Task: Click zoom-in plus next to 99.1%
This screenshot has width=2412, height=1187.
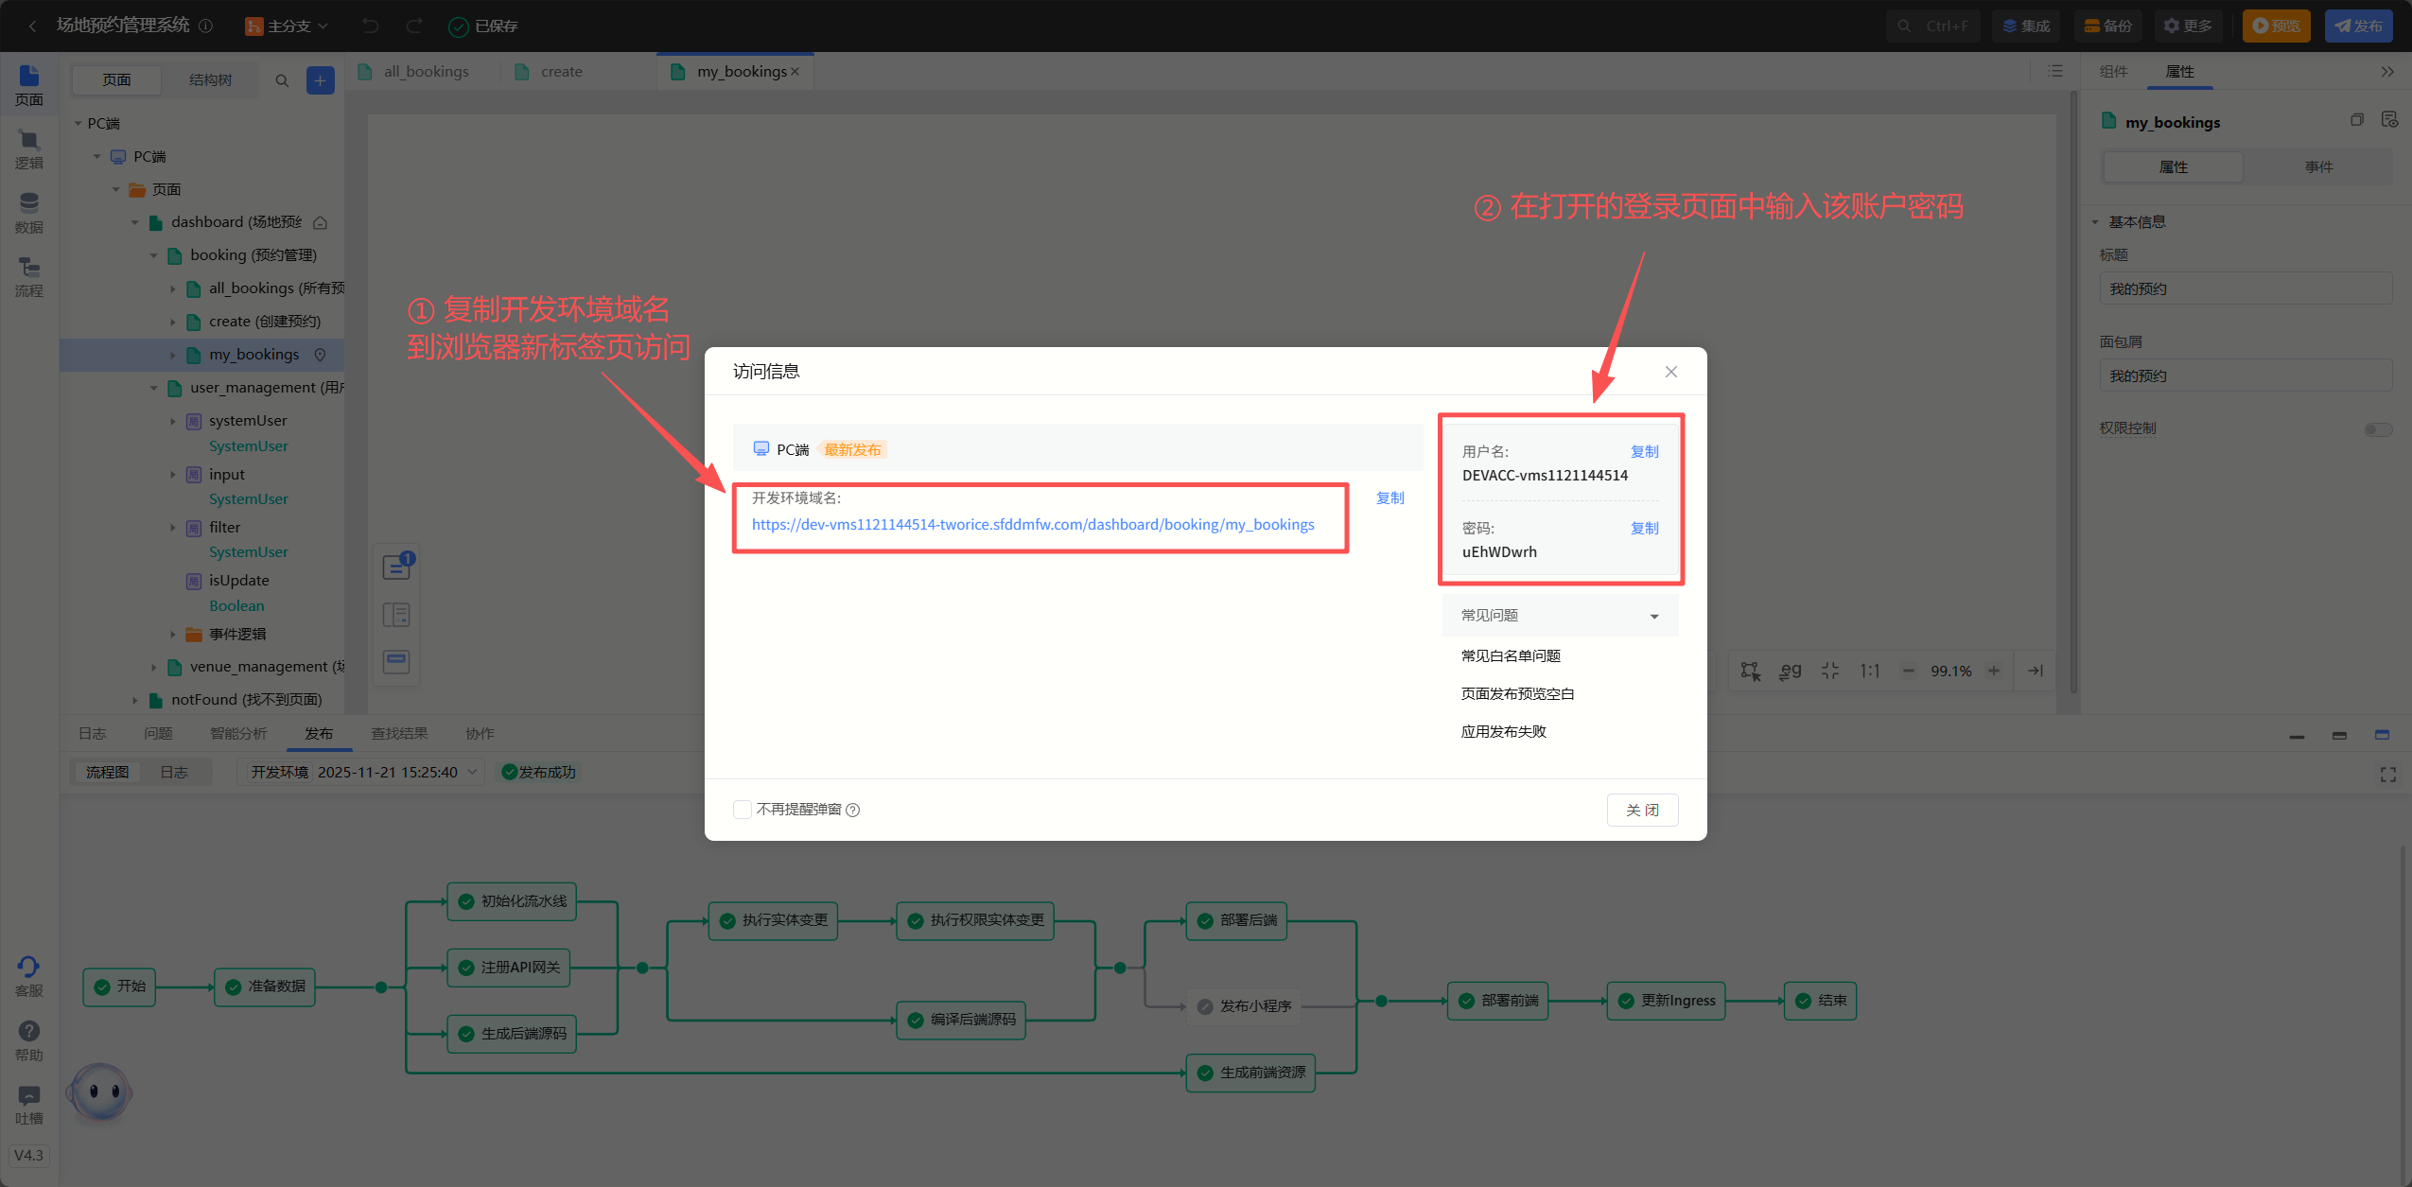Action: (x=1994, y=671)
